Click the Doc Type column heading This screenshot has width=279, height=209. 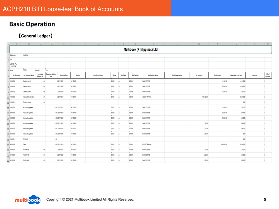[123, 76]
